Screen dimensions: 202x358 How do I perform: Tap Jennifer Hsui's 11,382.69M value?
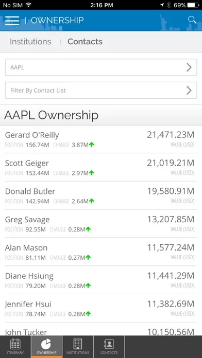coord(171,304)
